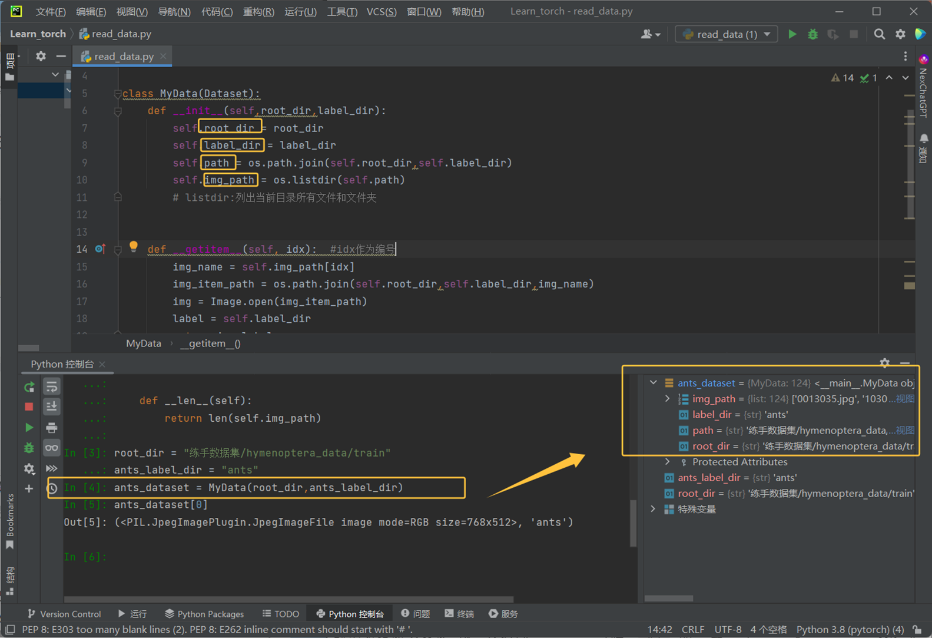
Task: Toggle show variables glasses icon
Action: [52, 448]
